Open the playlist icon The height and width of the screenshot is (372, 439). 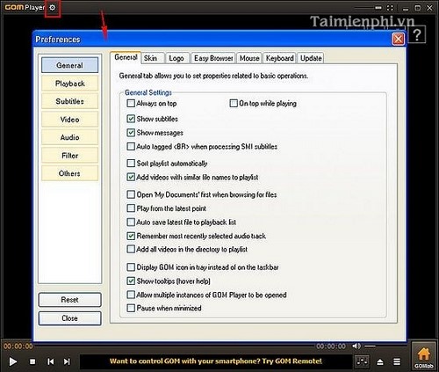click(x=397, y=361)
